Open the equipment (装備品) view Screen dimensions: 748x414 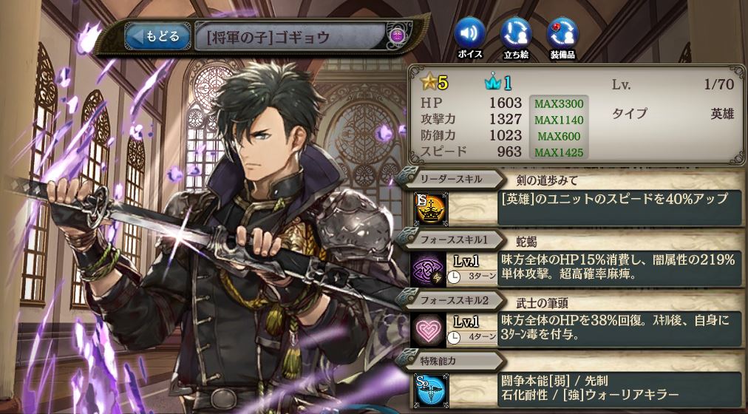(x=562, y=34)
